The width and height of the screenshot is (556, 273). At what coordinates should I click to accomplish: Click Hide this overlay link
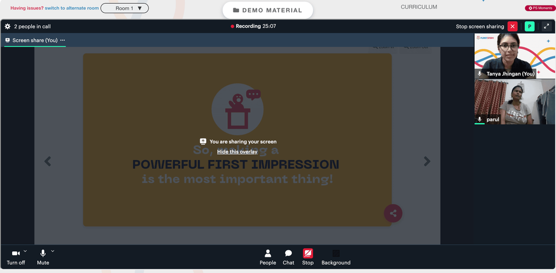[237, 151]
